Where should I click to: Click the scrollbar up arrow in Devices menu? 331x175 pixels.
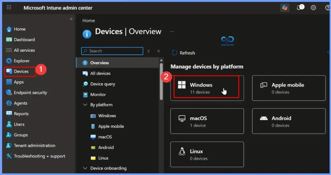click(161, 60)
